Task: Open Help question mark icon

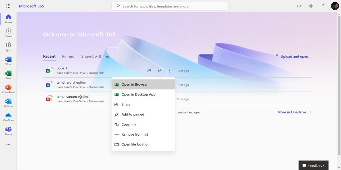Action: [323, 6]
